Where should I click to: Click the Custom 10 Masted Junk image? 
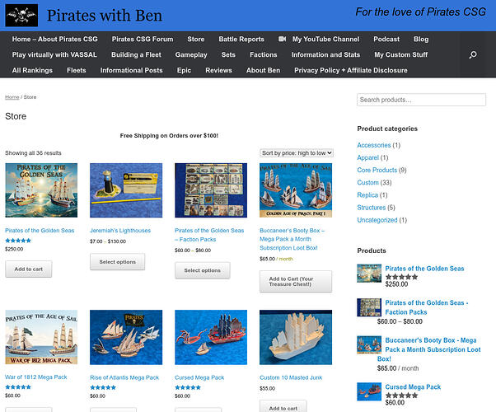point(296,338)
